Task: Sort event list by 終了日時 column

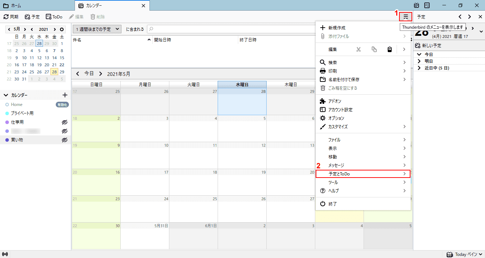Action: tap(277, 40)
